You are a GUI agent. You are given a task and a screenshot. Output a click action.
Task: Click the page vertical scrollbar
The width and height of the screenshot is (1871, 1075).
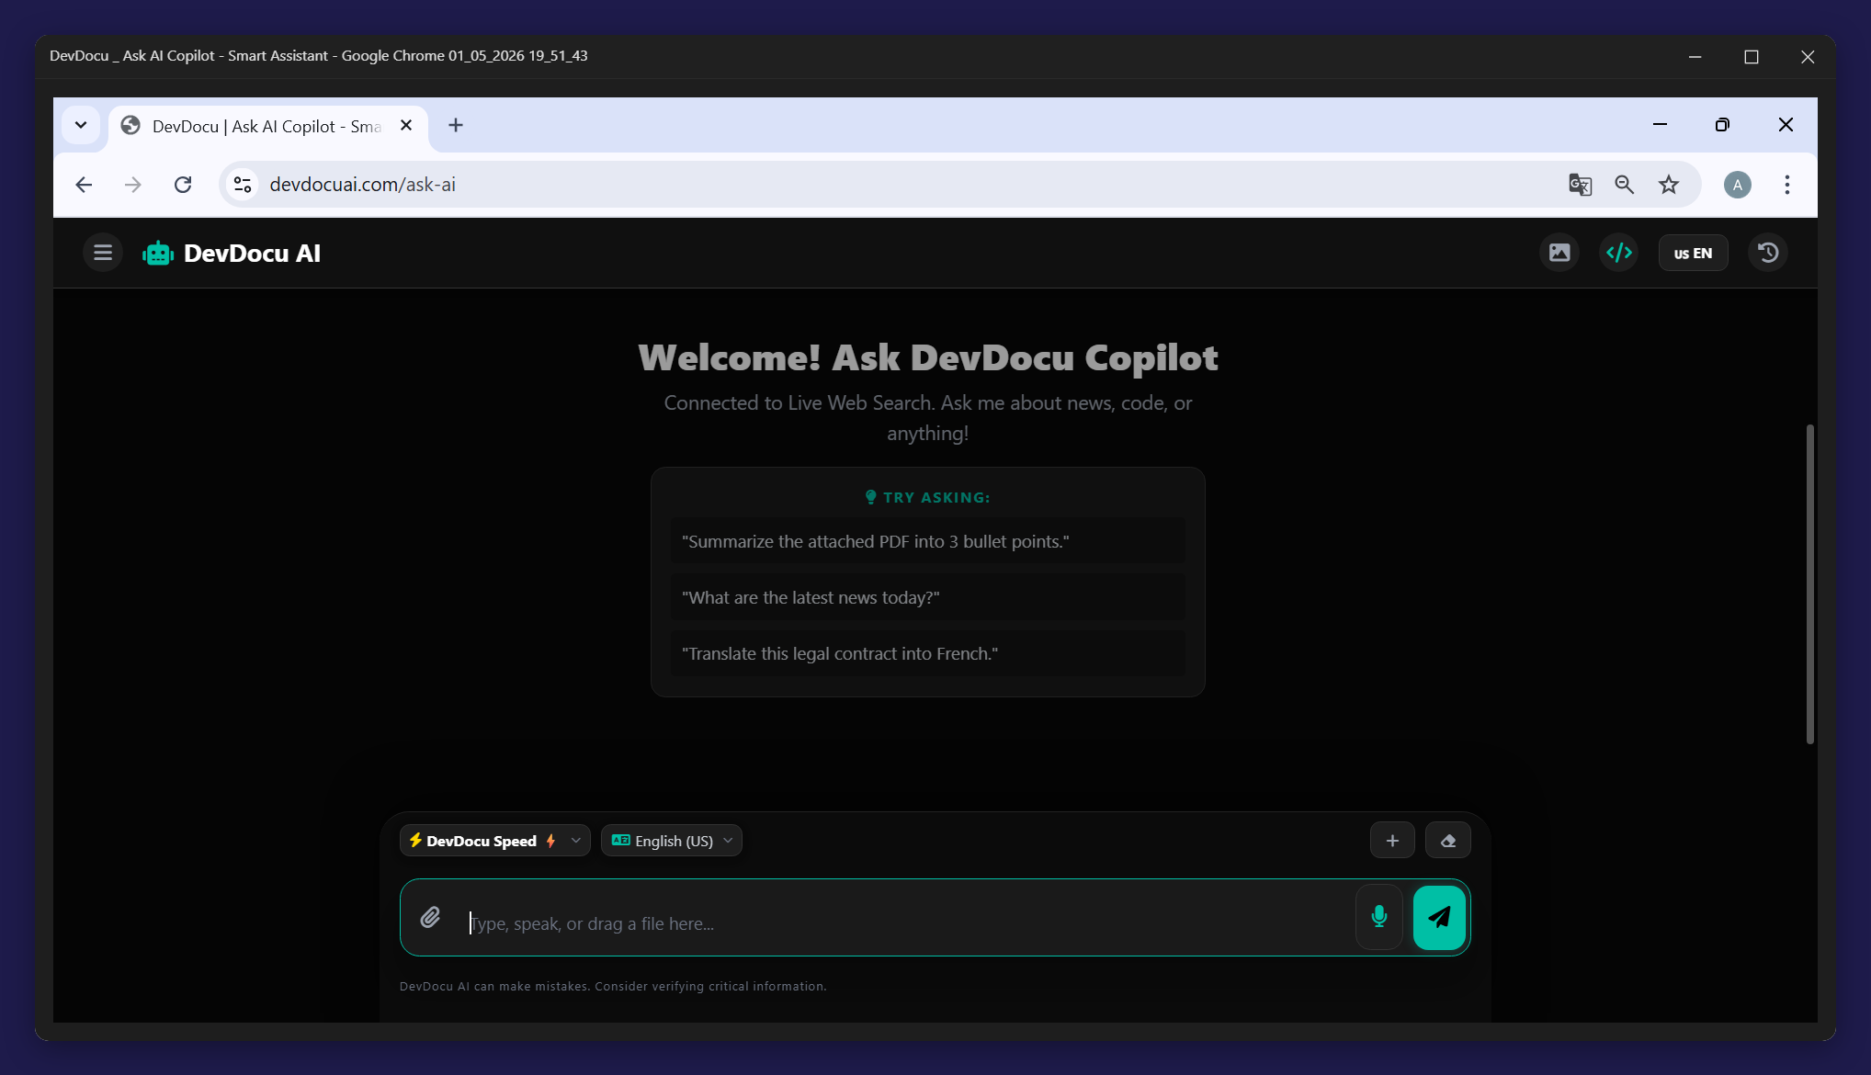(1809, 583)
